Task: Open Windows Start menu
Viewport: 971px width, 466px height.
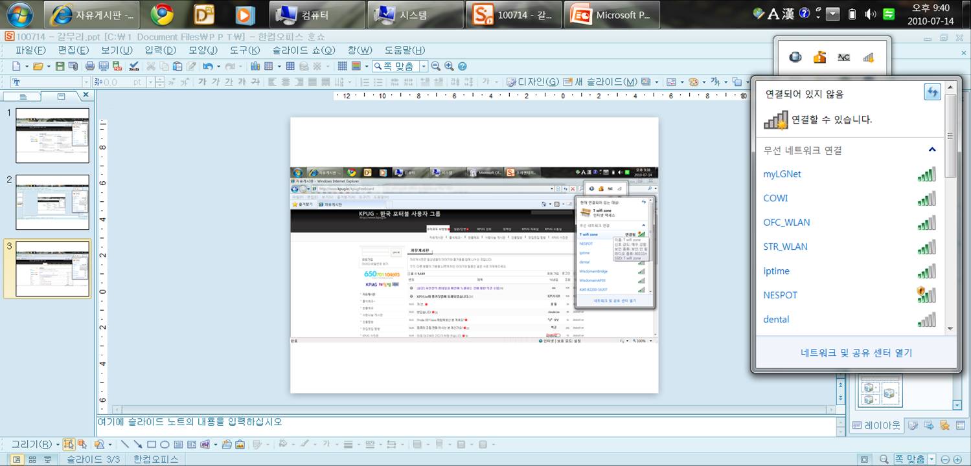Action: click(x=19, y=14)
